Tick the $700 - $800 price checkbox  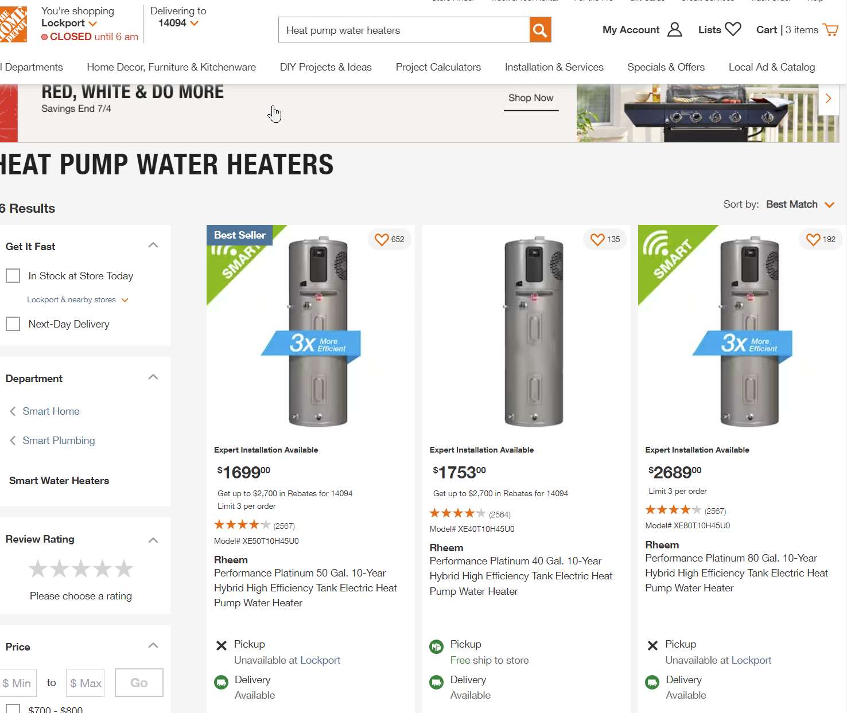point(13,709)
